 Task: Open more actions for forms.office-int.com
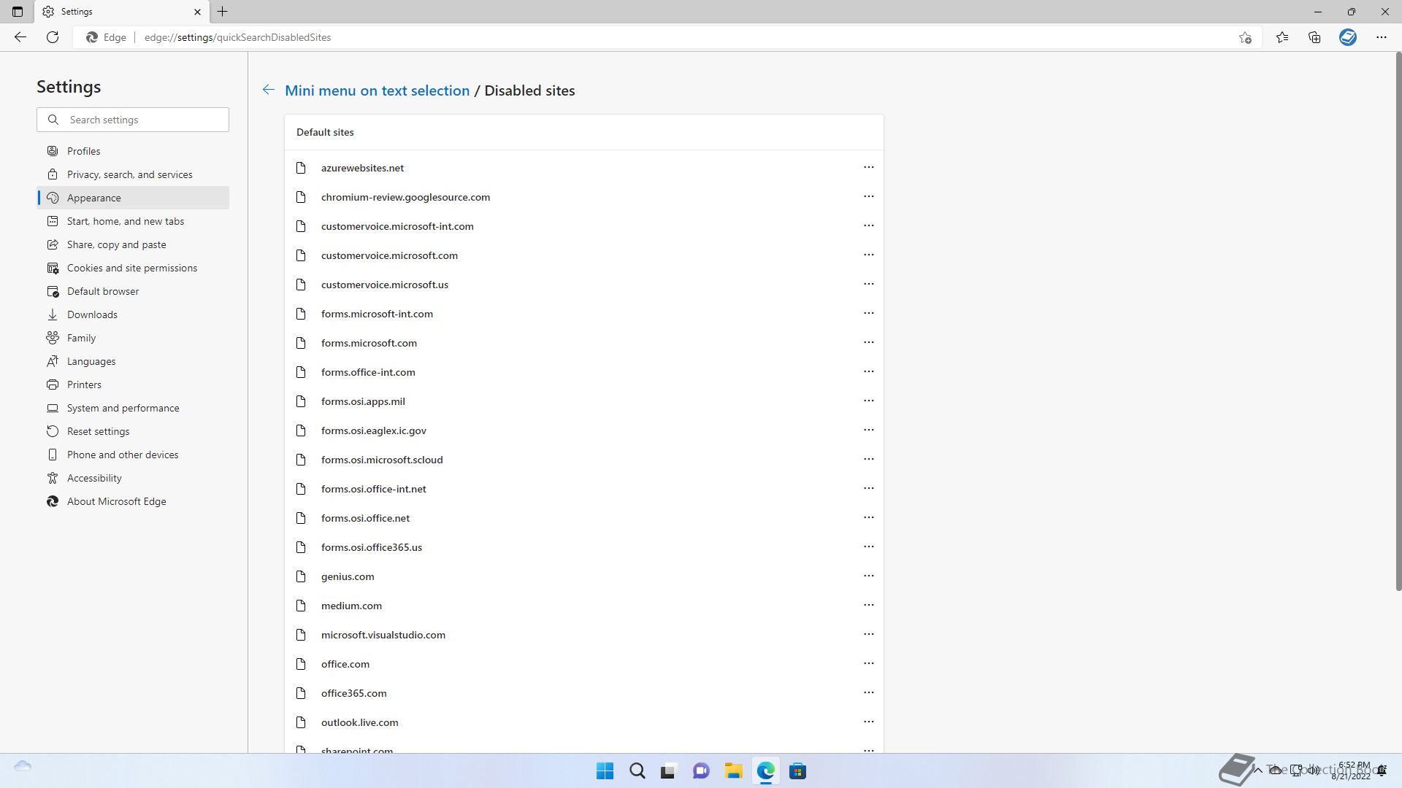point(868,371)
